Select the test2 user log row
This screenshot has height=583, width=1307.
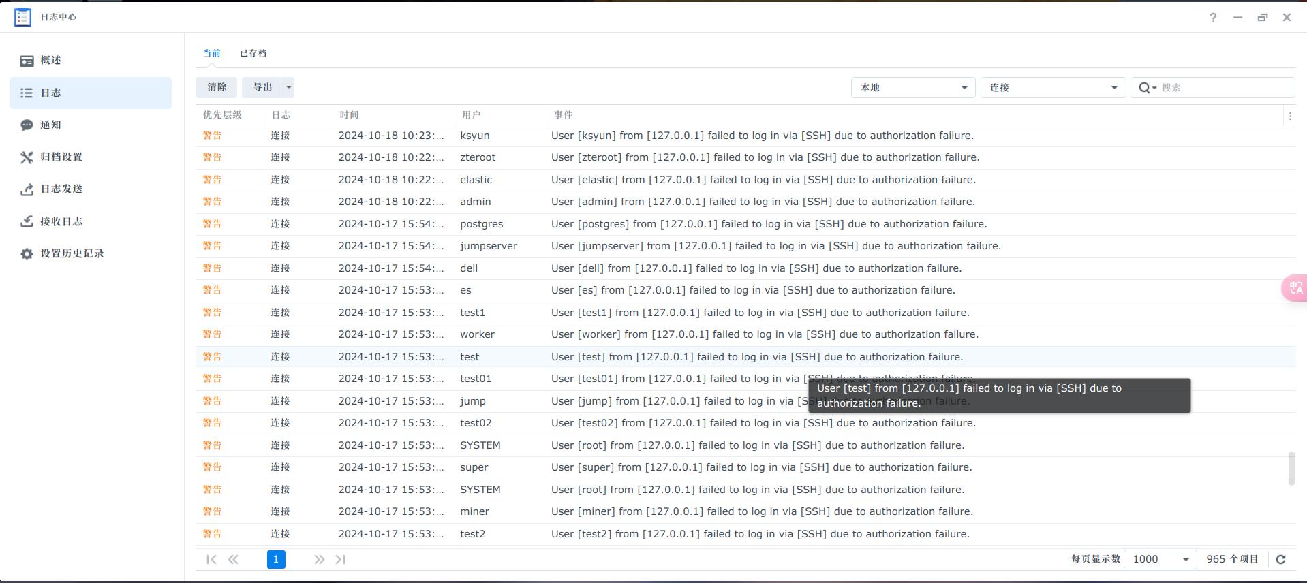[x=745, y=534]
